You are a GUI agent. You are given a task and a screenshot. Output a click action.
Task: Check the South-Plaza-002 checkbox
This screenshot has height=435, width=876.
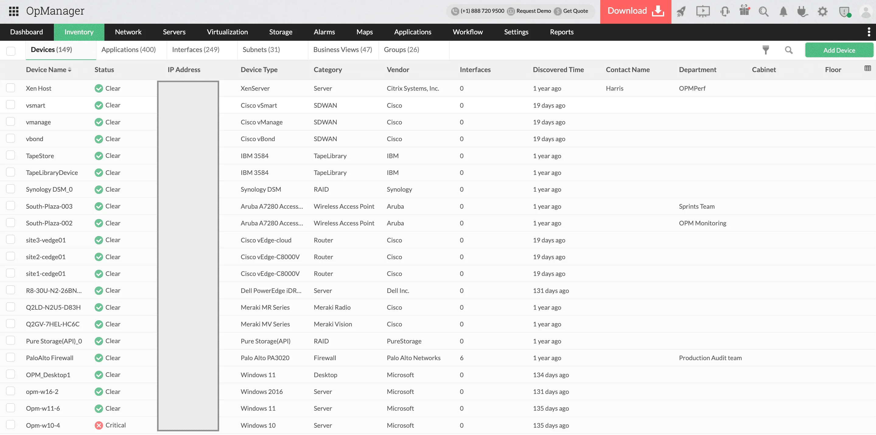(x=11, y=222)
